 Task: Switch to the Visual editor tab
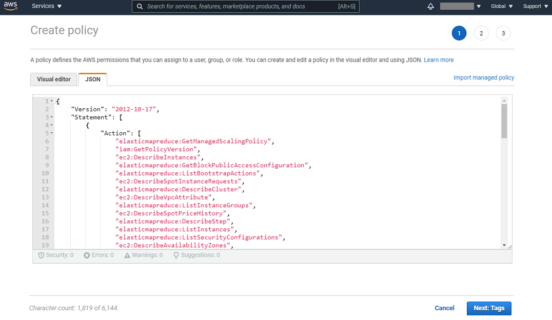pyautogui.click(x=53, y=79)
